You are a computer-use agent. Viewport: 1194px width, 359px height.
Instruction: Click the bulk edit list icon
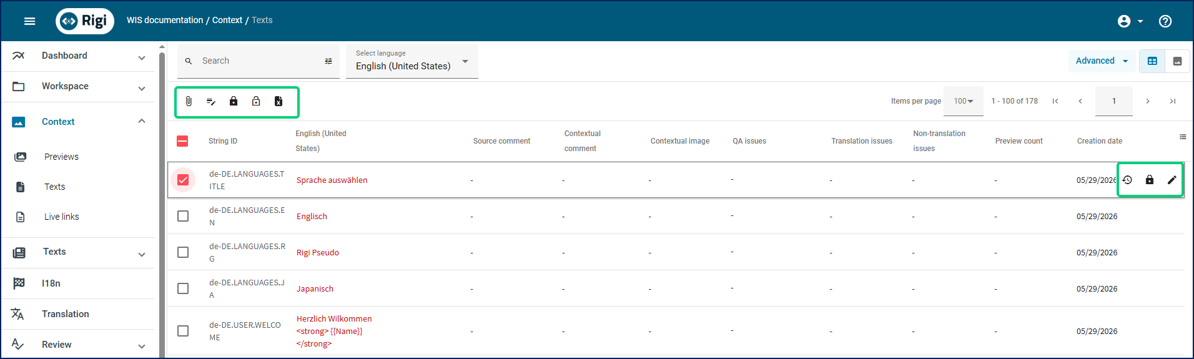coord(211,101)
